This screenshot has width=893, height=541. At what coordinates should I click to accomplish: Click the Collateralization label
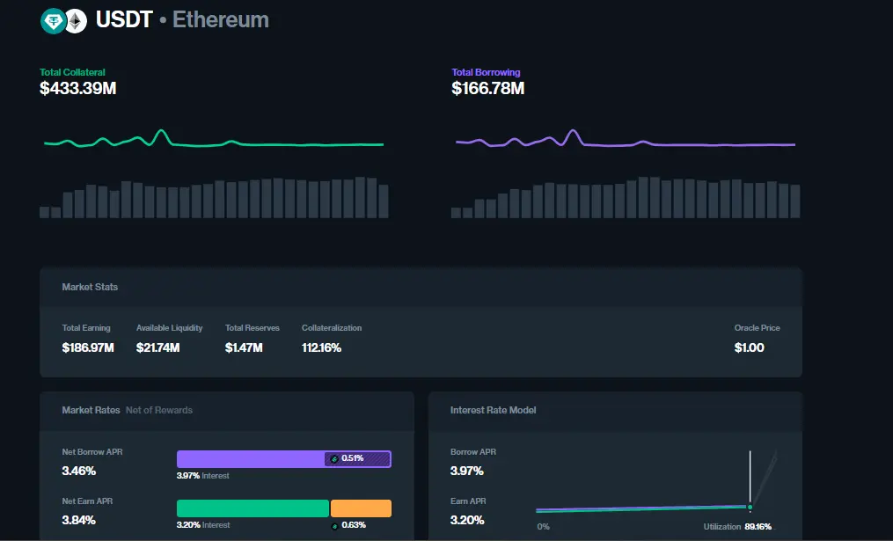(332, 328)
